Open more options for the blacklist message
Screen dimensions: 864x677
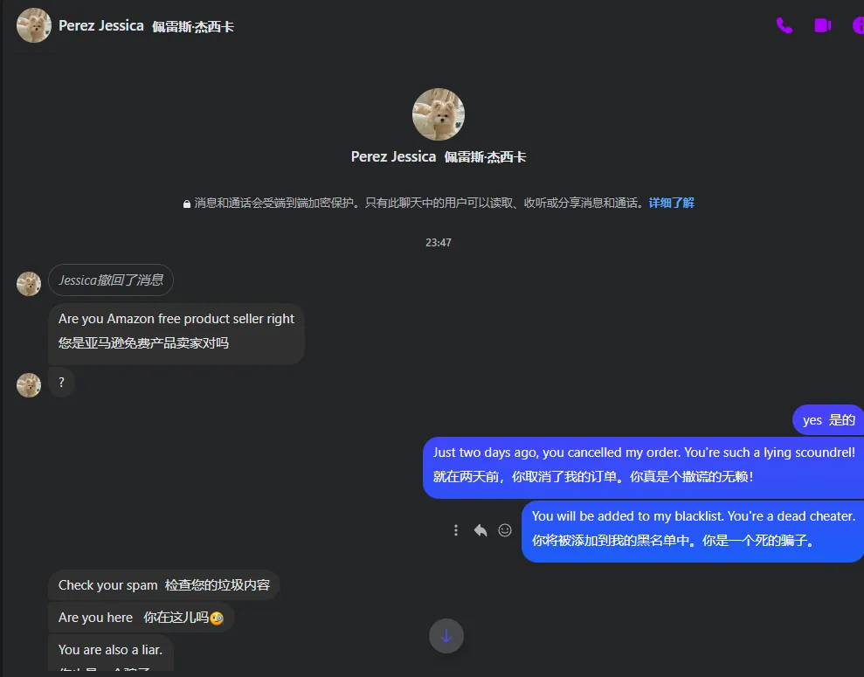click(x=456, y=530)
